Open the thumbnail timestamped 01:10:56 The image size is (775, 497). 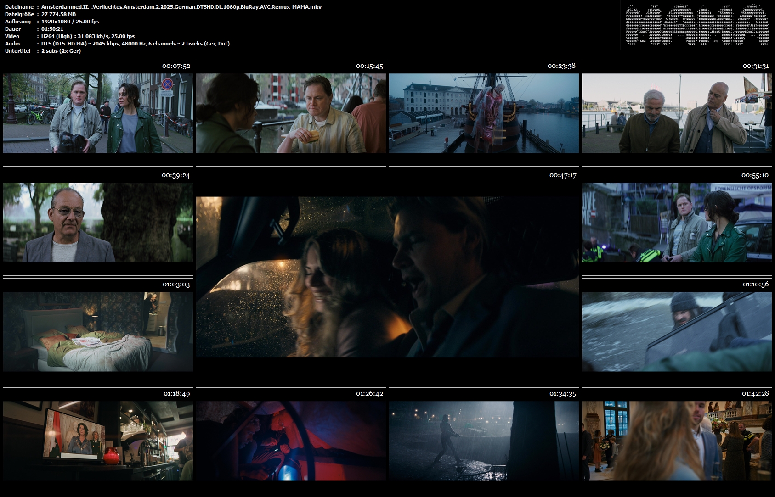[677, 331]
